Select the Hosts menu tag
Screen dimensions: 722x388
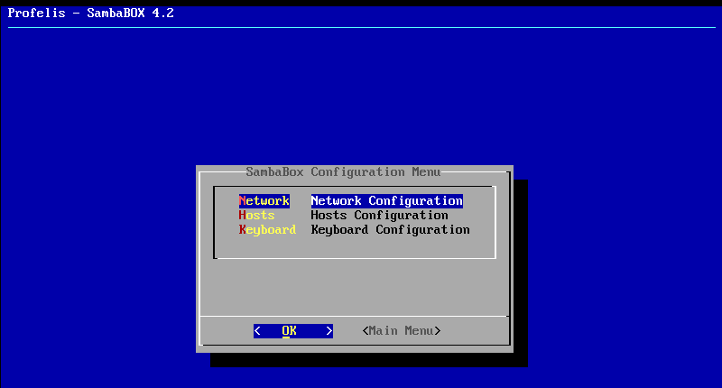[256, 215]
